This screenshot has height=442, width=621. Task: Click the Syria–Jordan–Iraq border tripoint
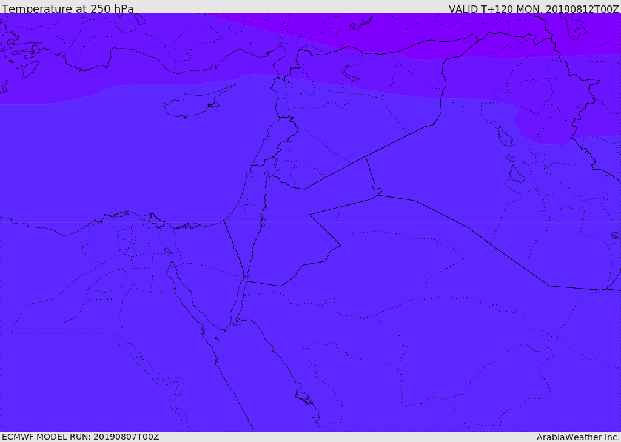click(366, 156)
